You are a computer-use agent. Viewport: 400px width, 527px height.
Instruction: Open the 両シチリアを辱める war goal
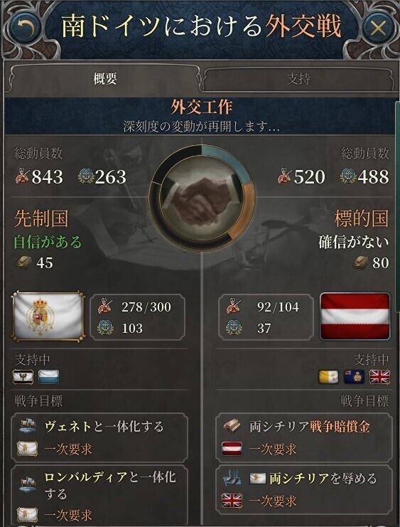point(303,490)
